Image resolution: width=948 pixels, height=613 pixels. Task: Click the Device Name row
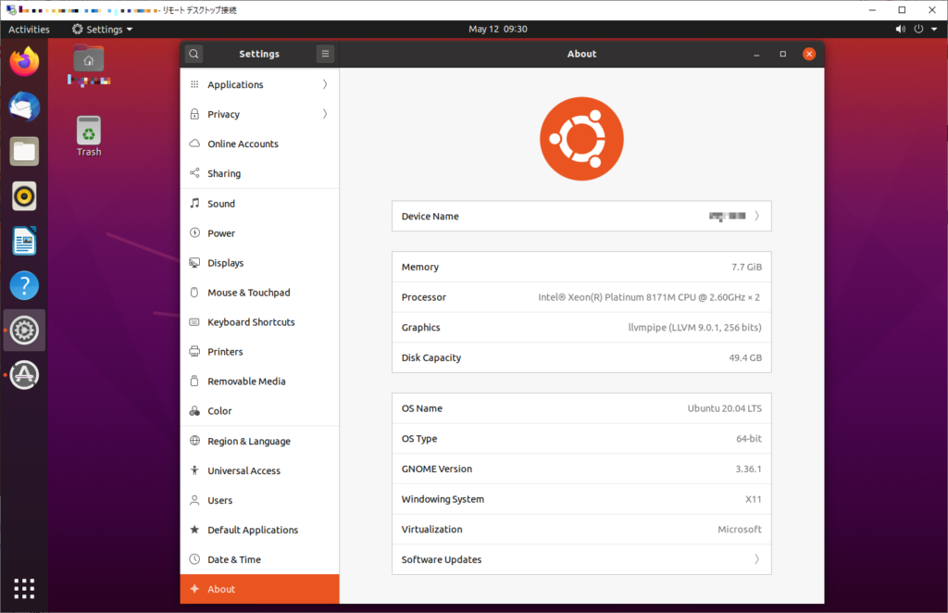[581, 216]
